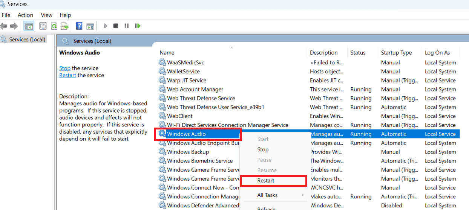This screenshot has width=469, height=210.
Task: Click gear icon beside Web Threat Defense Service
Action: [x=162, y=98]
